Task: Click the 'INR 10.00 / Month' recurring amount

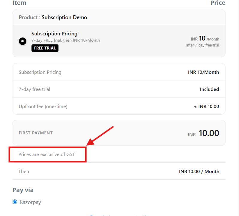Action: point(199,172)
